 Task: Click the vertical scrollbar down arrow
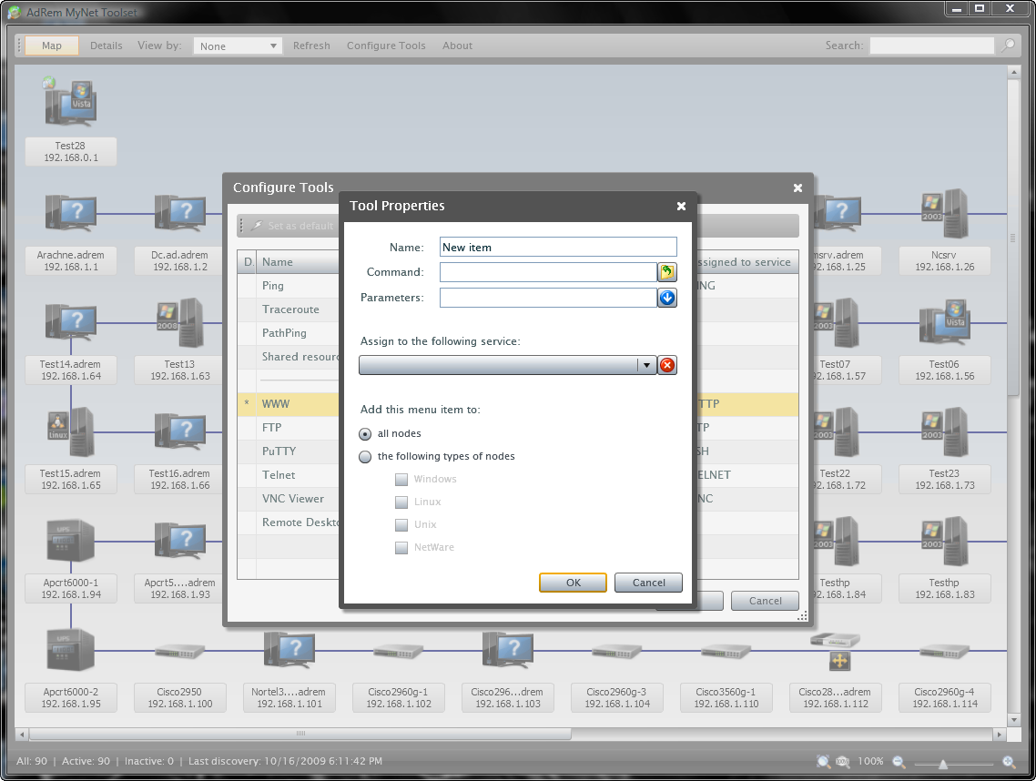[1013, 719]
